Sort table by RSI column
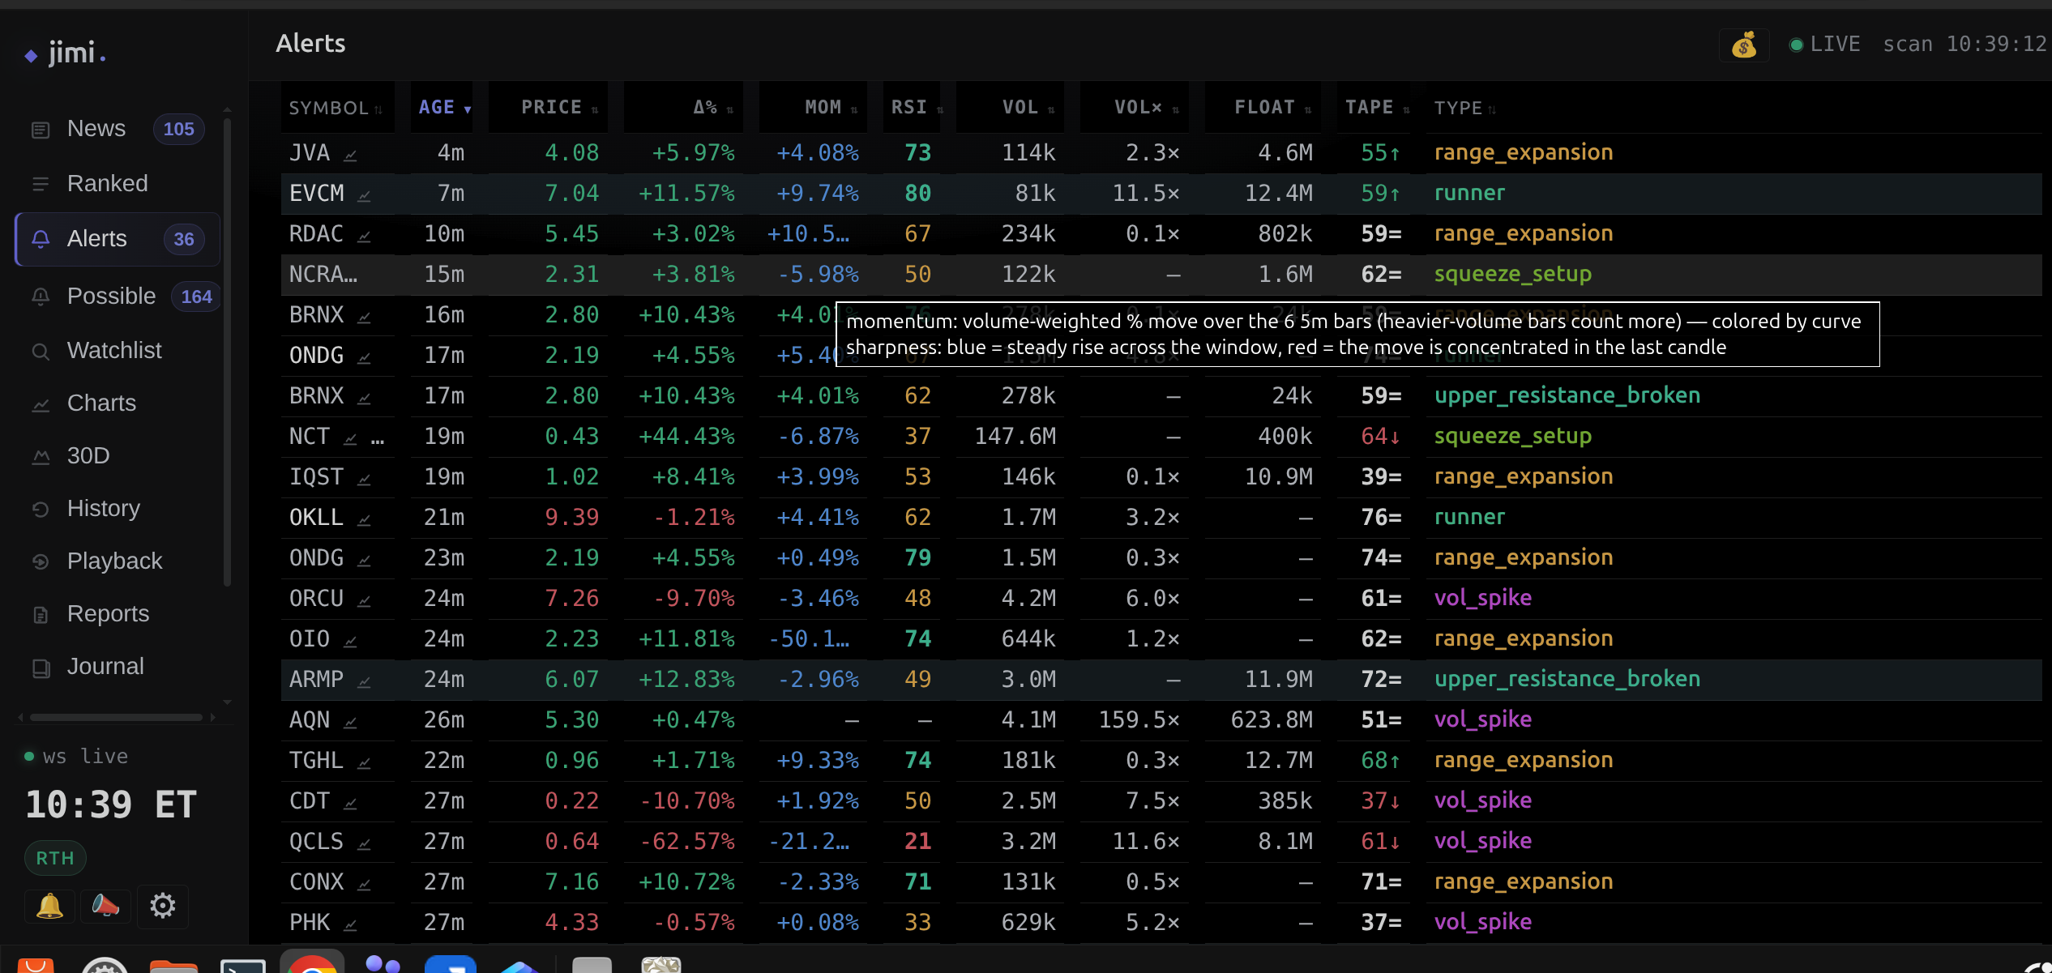 (x=911, y=107)
